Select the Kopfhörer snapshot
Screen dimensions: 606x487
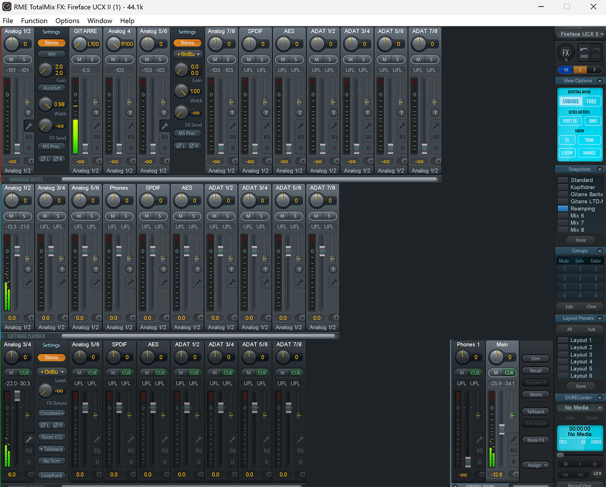pos(580,187)
